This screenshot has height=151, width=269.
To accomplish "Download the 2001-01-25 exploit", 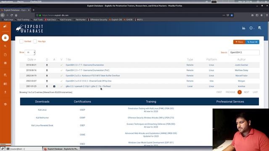I will point(47,86).
